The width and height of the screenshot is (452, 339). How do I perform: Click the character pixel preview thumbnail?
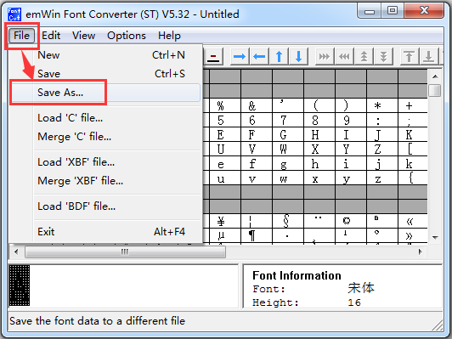(x=20, y=285)
